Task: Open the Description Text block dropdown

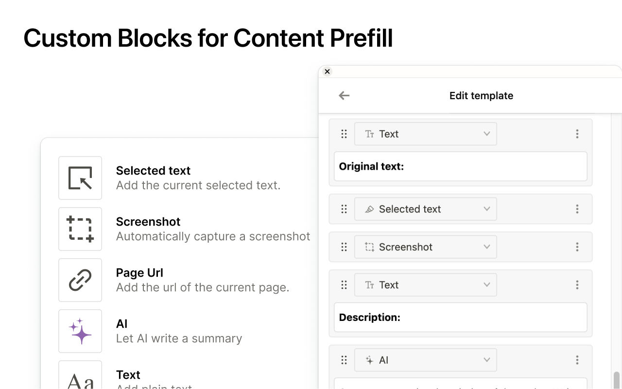Action: click(426, 285)
